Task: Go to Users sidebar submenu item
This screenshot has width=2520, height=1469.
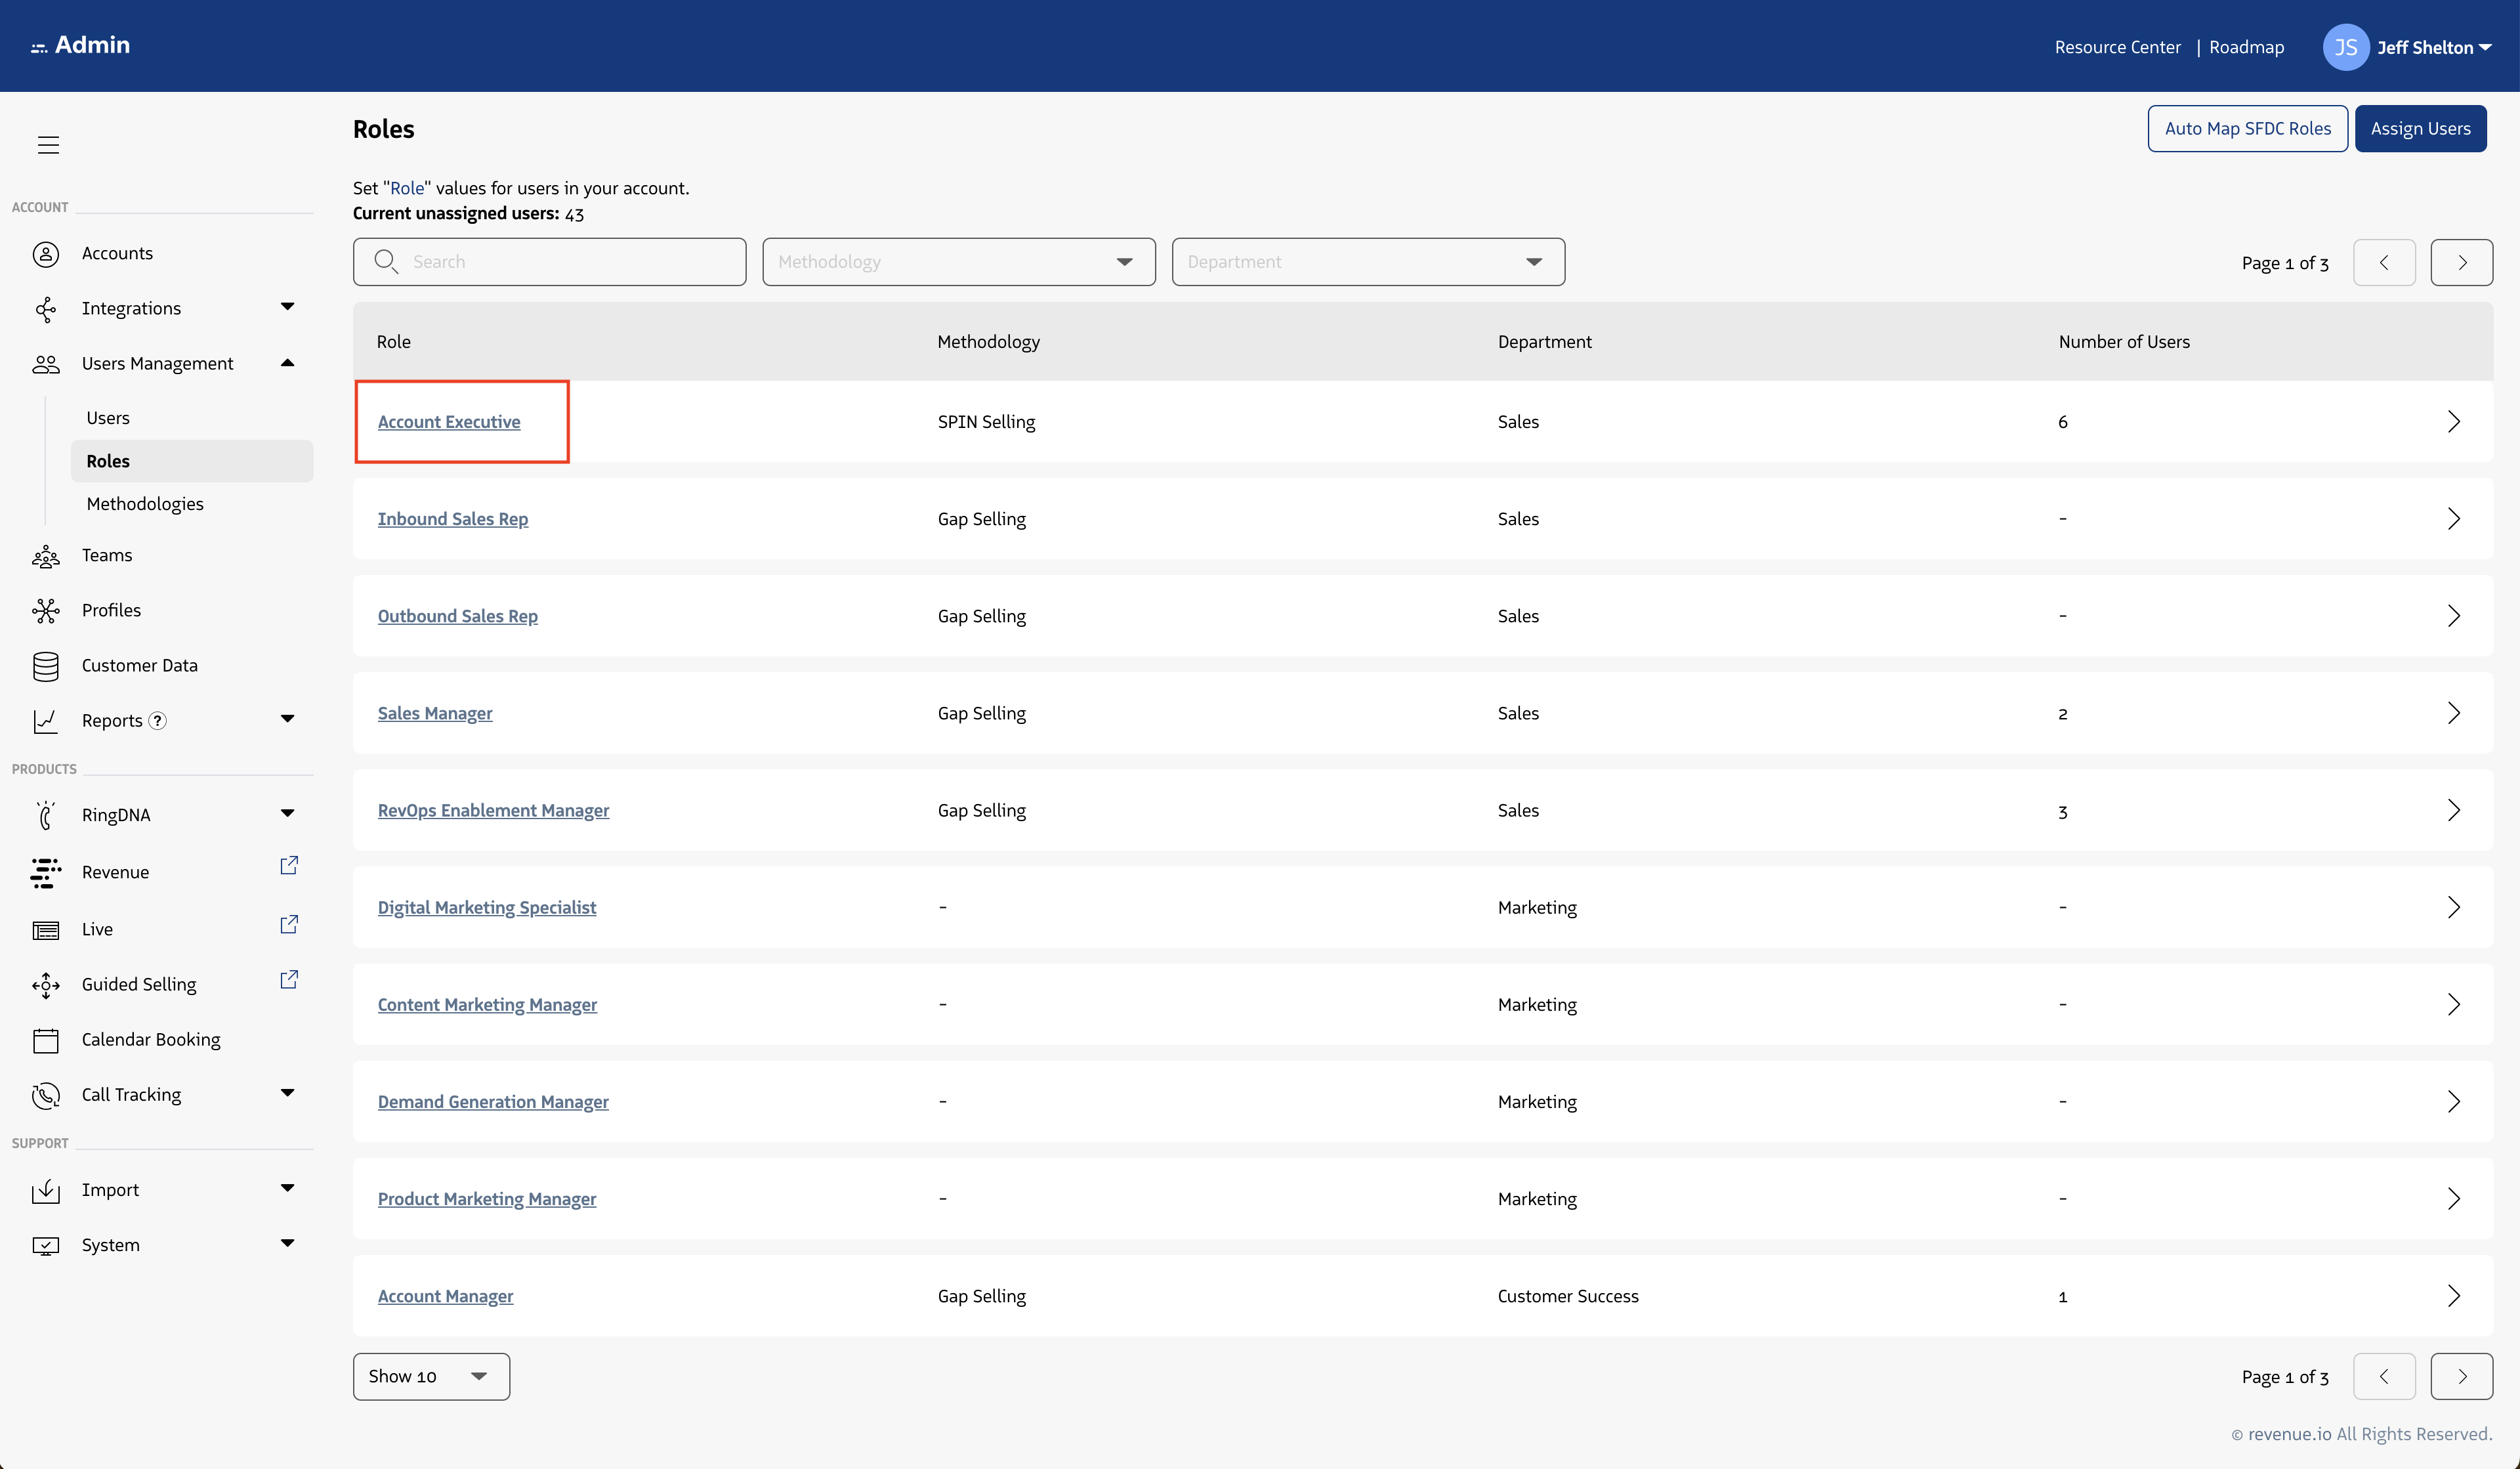Action: [x=108, y=418]
